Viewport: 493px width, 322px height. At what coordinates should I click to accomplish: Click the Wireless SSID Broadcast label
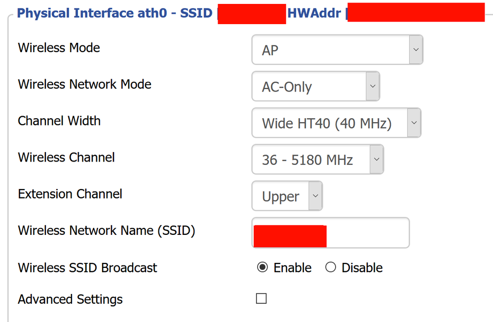tap(87, 268)
